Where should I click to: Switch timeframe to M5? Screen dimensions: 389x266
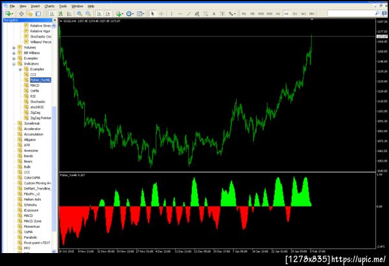click(252, 14)
